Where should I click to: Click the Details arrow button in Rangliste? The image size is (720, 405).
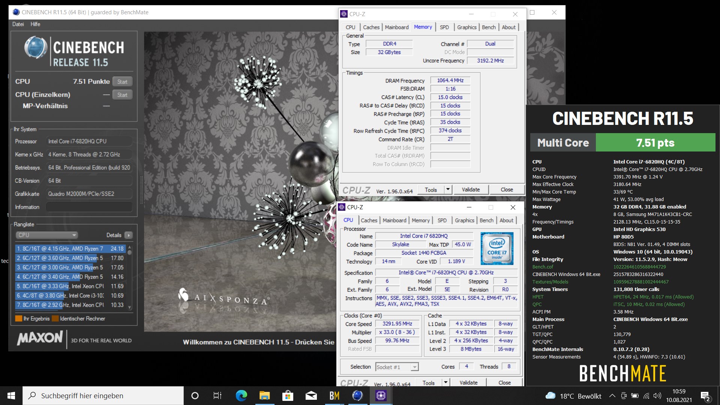point(129,235)
